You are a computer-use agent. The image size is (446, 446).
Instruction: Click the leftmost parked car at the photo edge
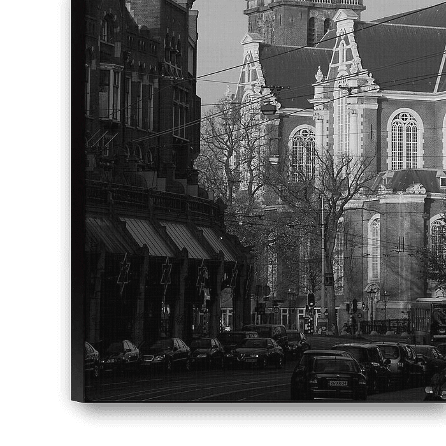point(91,360)
